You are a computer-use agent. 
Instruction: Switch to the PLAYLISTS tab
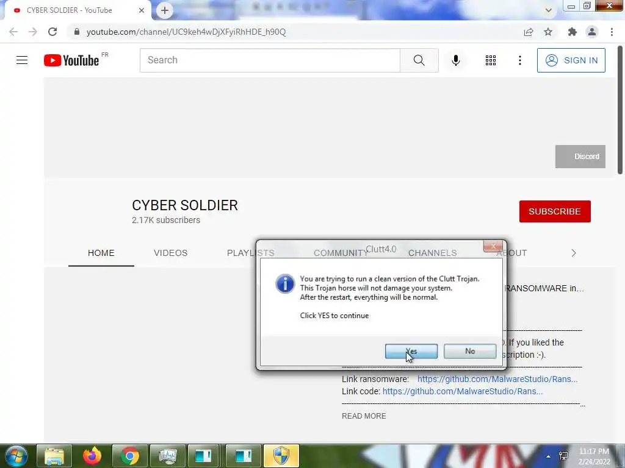pyautogui.click(x=251, y=253)
